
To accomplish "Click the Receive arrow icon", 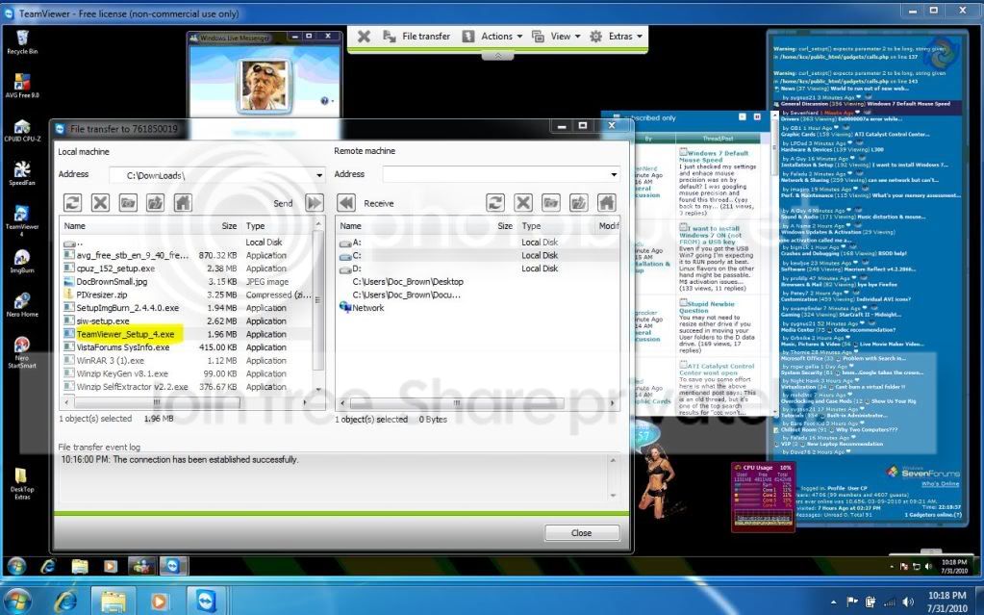I will [x=346, y=203].
